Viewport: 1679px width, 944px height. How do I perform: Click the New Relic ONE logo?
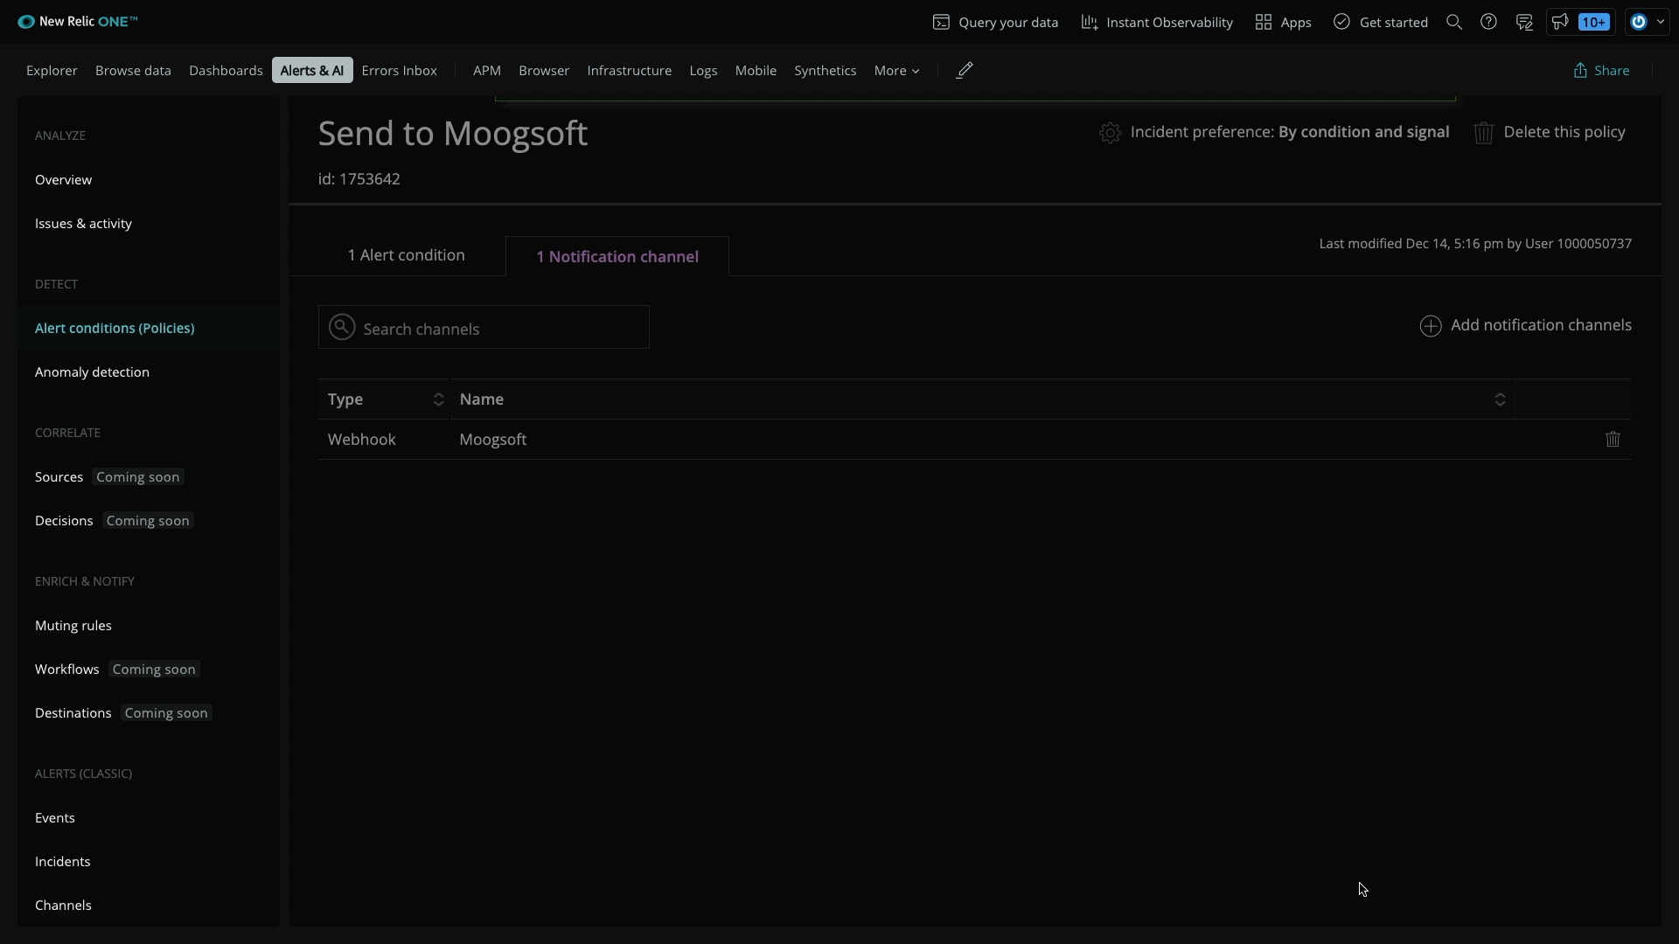pyautogui.click(x=78, y=22)
